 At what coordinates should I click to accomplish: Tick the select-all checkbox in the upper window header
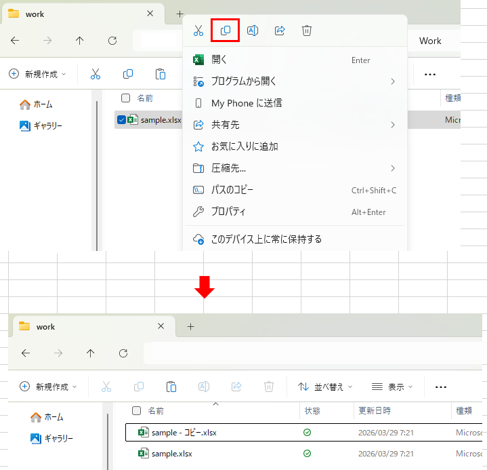[x=125, y=98]
